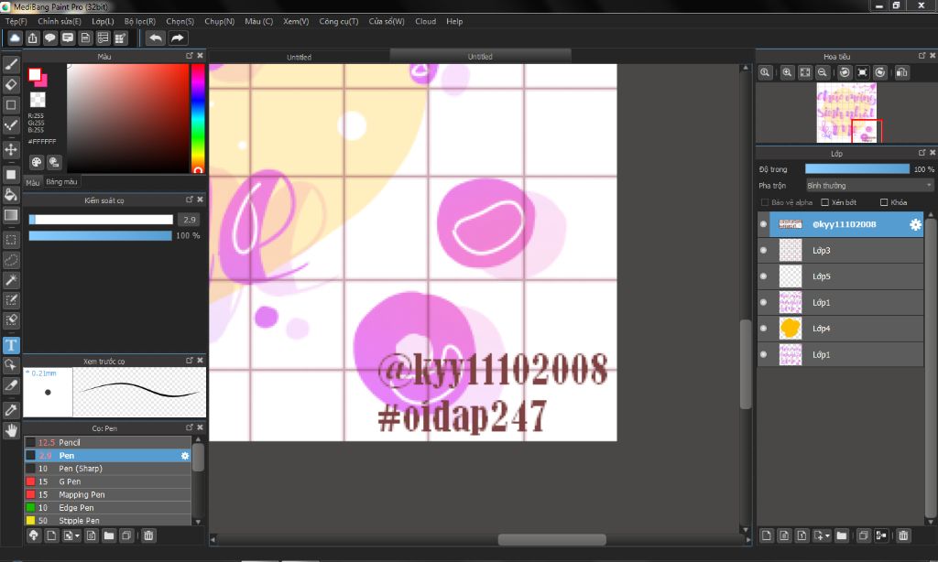The height and width of the screenshot is (562, 938).
Task: Select the Magic Wand tool
Action: (x=11, y=280)
